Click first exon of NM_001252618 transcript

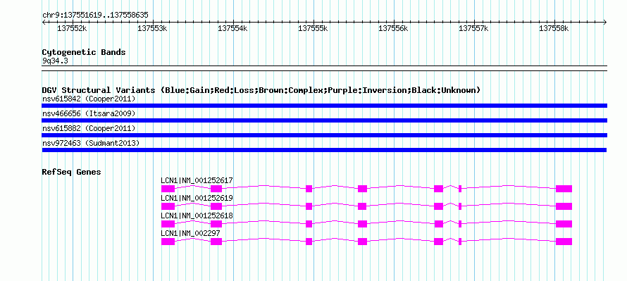168,224
